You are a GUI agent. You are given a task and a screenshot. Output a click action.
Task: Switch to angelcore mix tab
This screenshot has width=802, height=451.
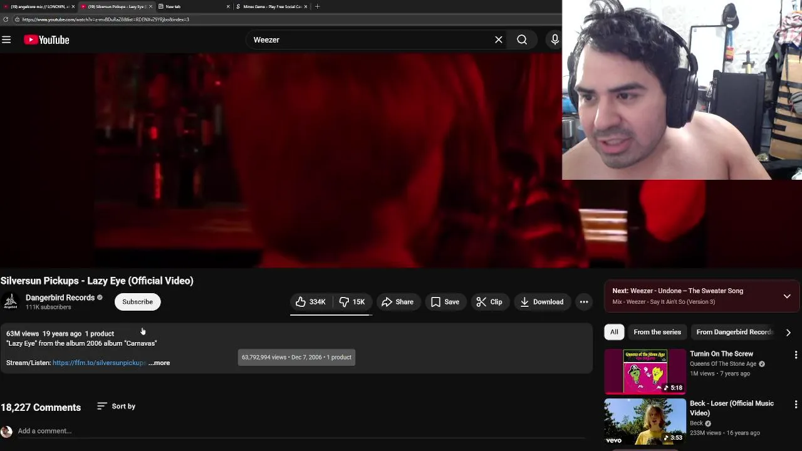click(x=38, y=6)
